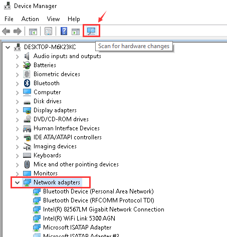Expand Audio inputs and outputs
This screenshot has width=227, height=237.
tap(17, 57)
